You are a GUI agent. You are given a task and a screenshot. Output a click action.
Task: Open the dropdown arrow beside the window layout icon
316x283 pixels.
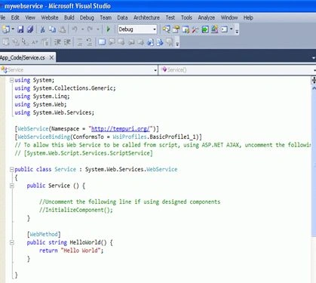[231, 29]
